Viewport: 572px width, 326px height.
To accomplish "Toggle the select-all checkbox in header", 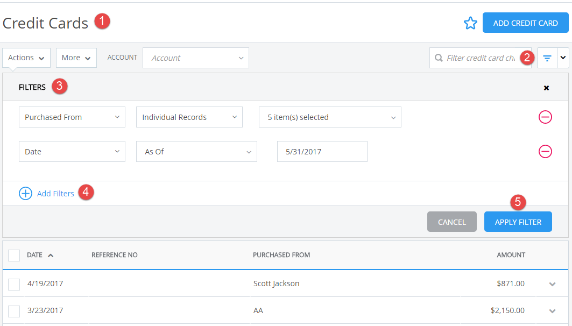I will click(x=14, y=255).
